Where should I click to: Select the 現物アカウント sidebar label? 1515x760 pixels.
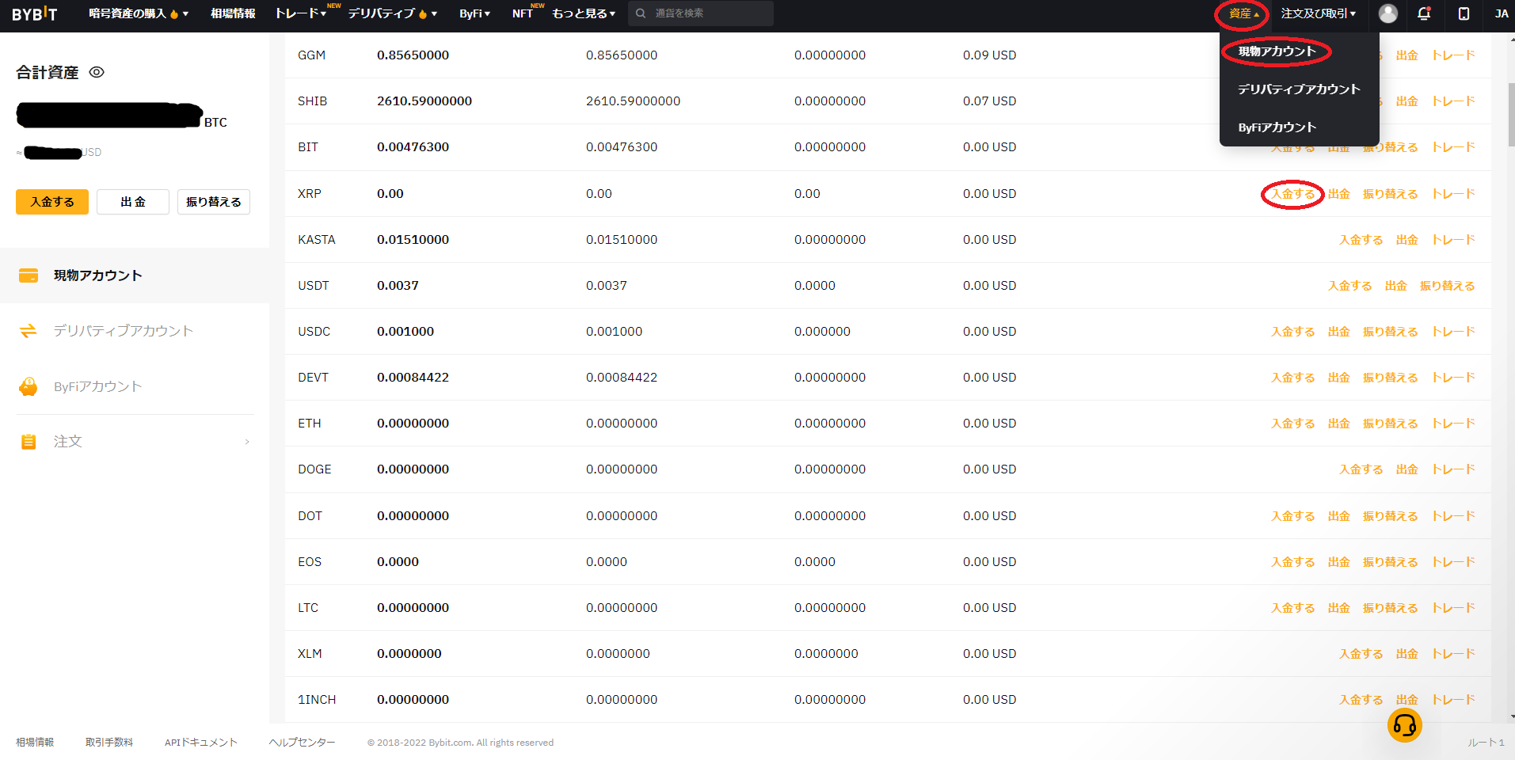pyautogui.click(x=98, y=275)
